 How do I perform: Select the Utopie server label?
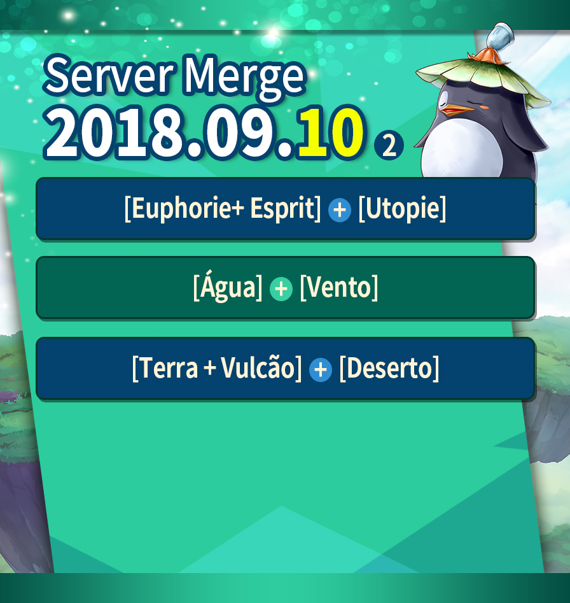pyautogui.click(x=402, y=208)
